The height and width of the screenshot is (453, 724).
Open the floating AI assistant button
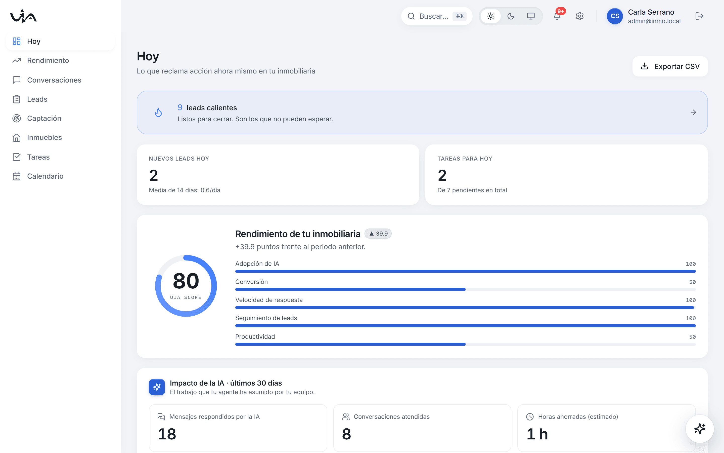700,429
